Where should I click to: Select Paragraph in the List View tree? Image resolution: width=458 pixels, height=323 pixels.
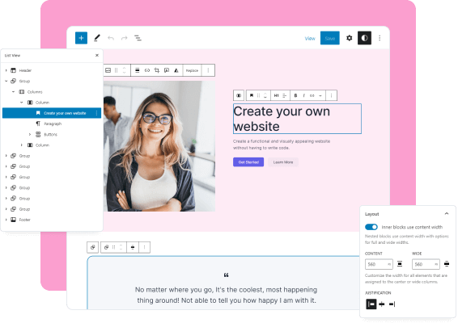pos(53,124)
